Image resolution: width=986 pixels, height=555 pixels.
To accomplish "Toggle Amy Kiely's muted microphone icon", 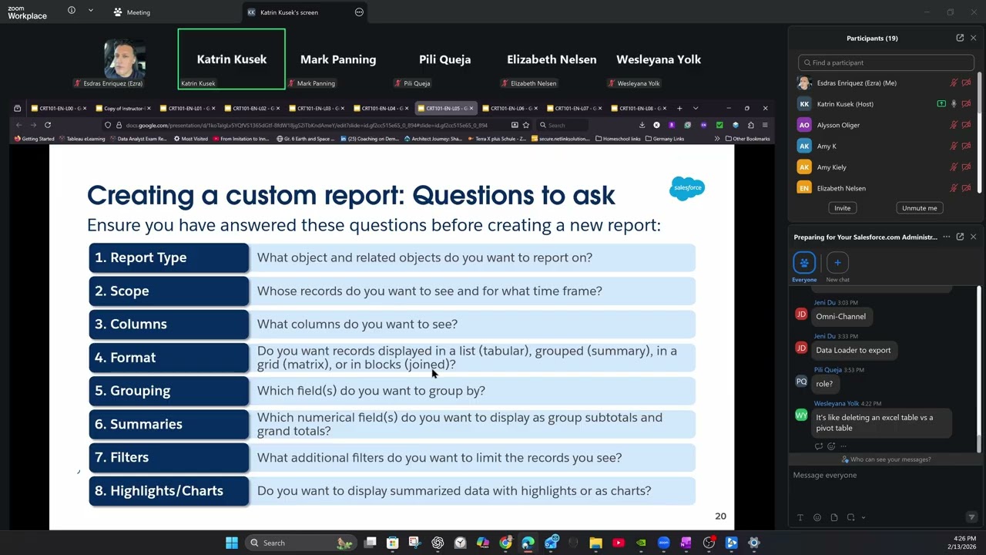I will tap(954, 166).
